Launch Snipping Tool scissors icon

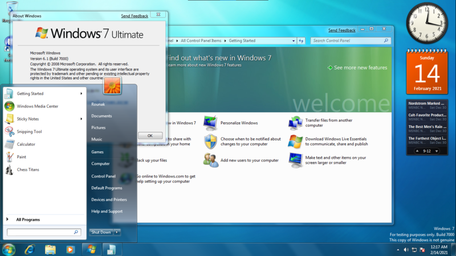pos(9,131)
